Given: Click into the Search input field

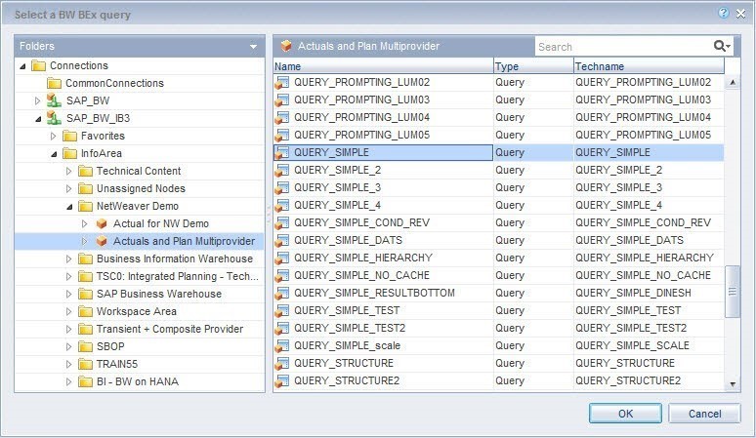Looking at the screenshot, I should tap(621, 46).
